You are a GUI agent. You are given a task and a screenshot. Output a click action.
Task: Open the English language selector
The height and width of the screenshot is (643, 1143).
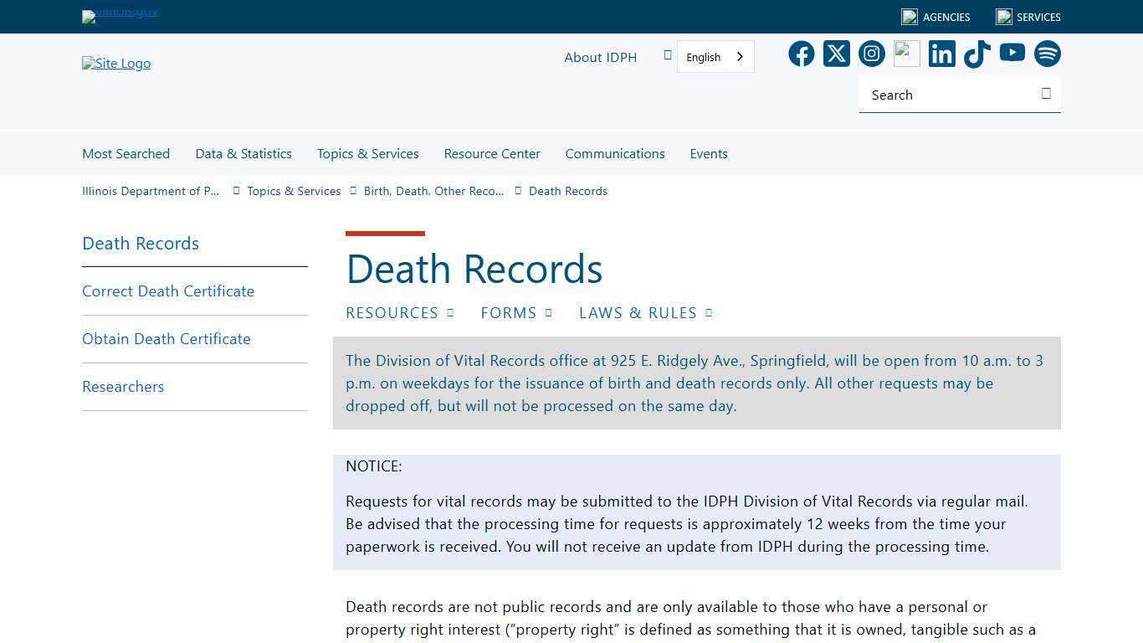pyautogui.click(x=713, y=56)
